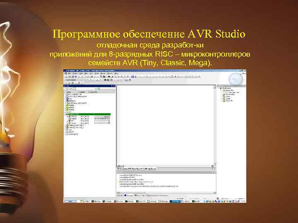Viewport: 298px width, 223px height.
Task: Switch to the Build output tab
Action: [x=120, y=195]
